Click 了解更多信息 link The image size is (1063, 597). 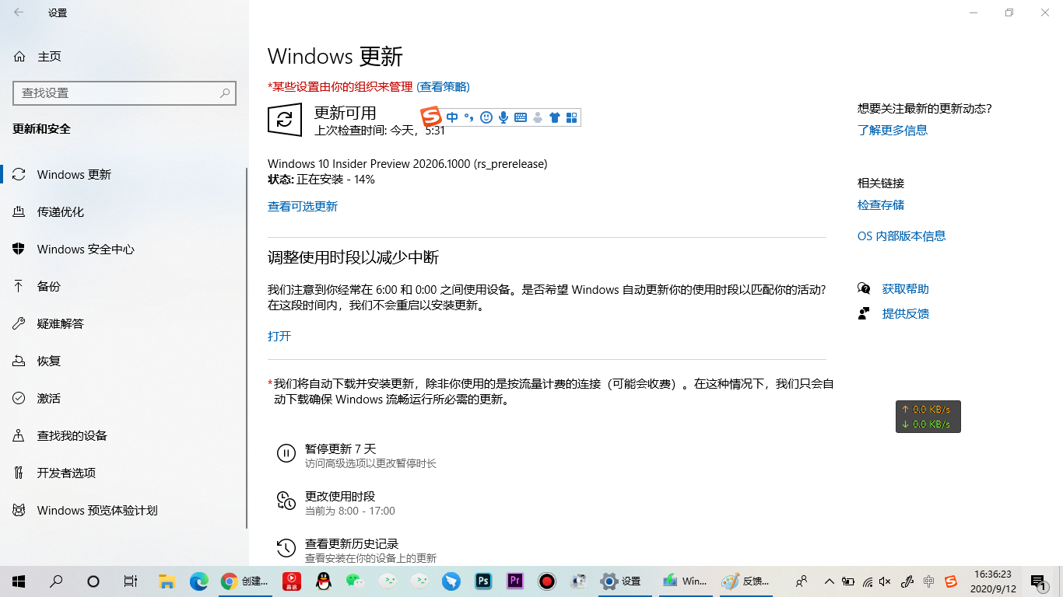point(893,130)
